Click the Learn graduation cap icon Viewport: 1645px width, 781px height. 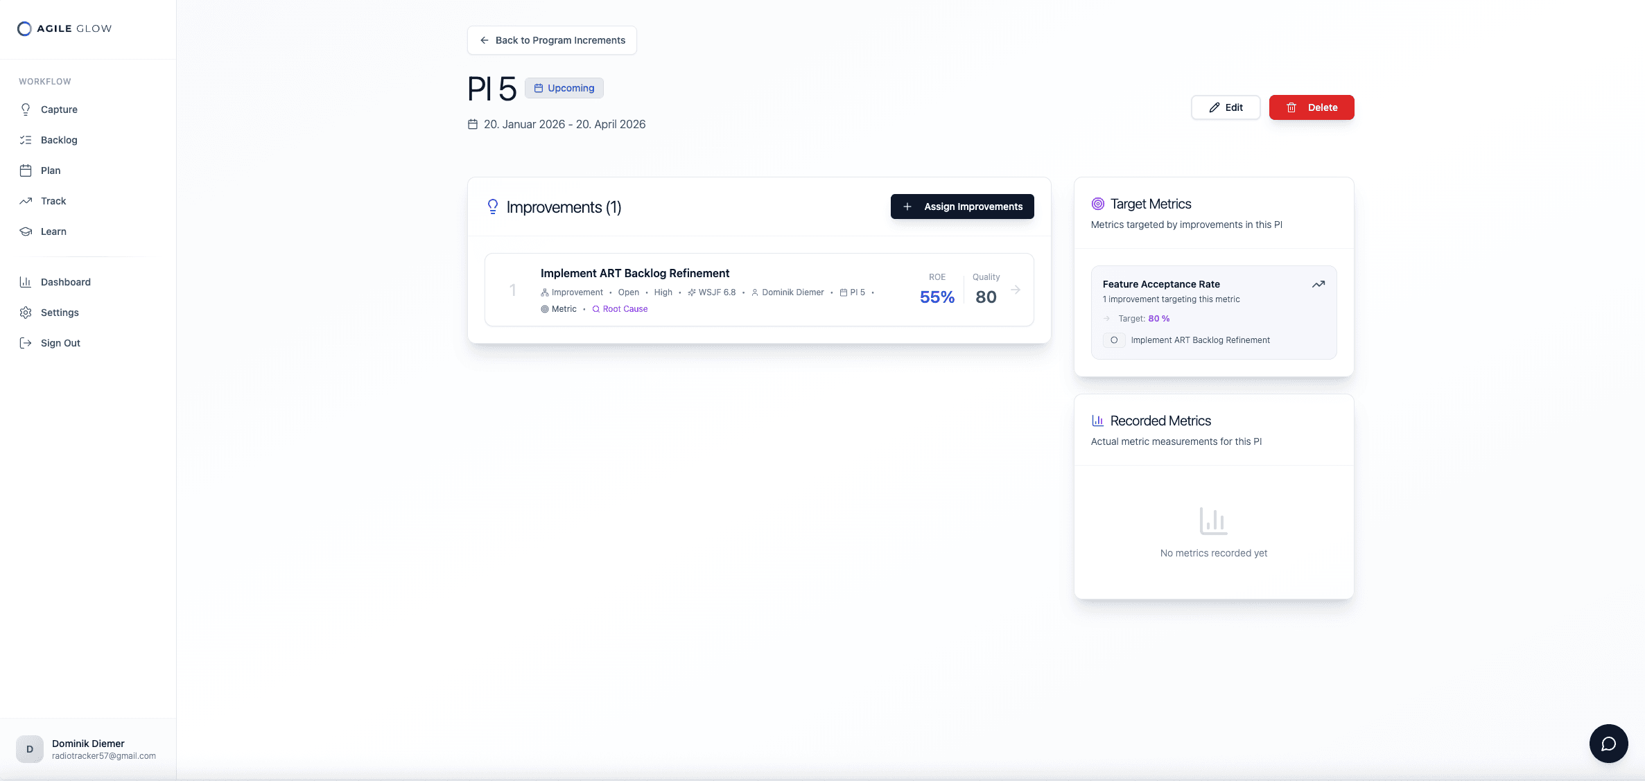click(x=26, y=231)
